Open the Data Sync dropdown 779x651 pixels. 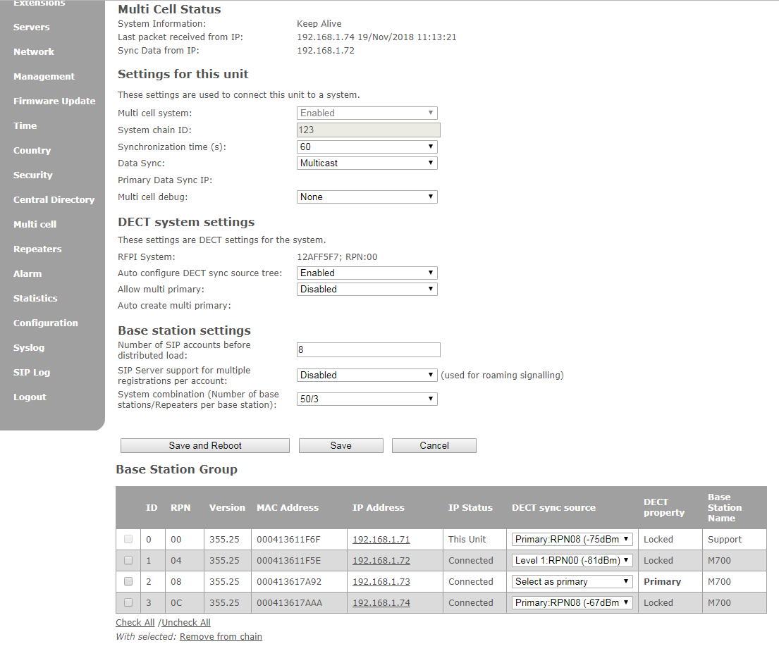367,163
